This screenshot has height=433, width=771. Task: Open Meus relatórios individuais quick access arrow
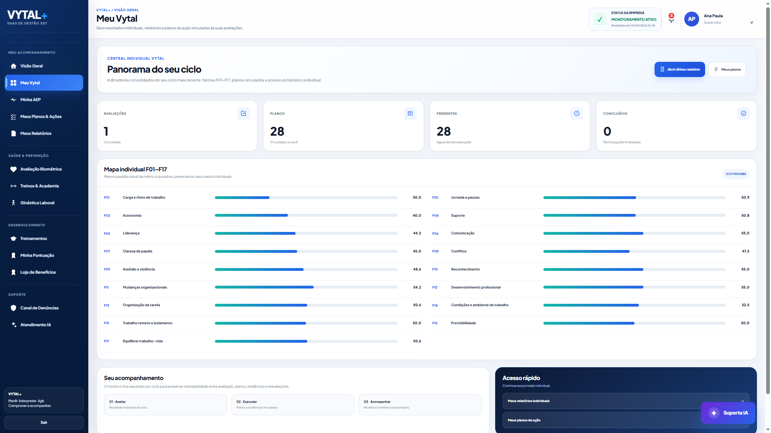click(x=742, y=401)
